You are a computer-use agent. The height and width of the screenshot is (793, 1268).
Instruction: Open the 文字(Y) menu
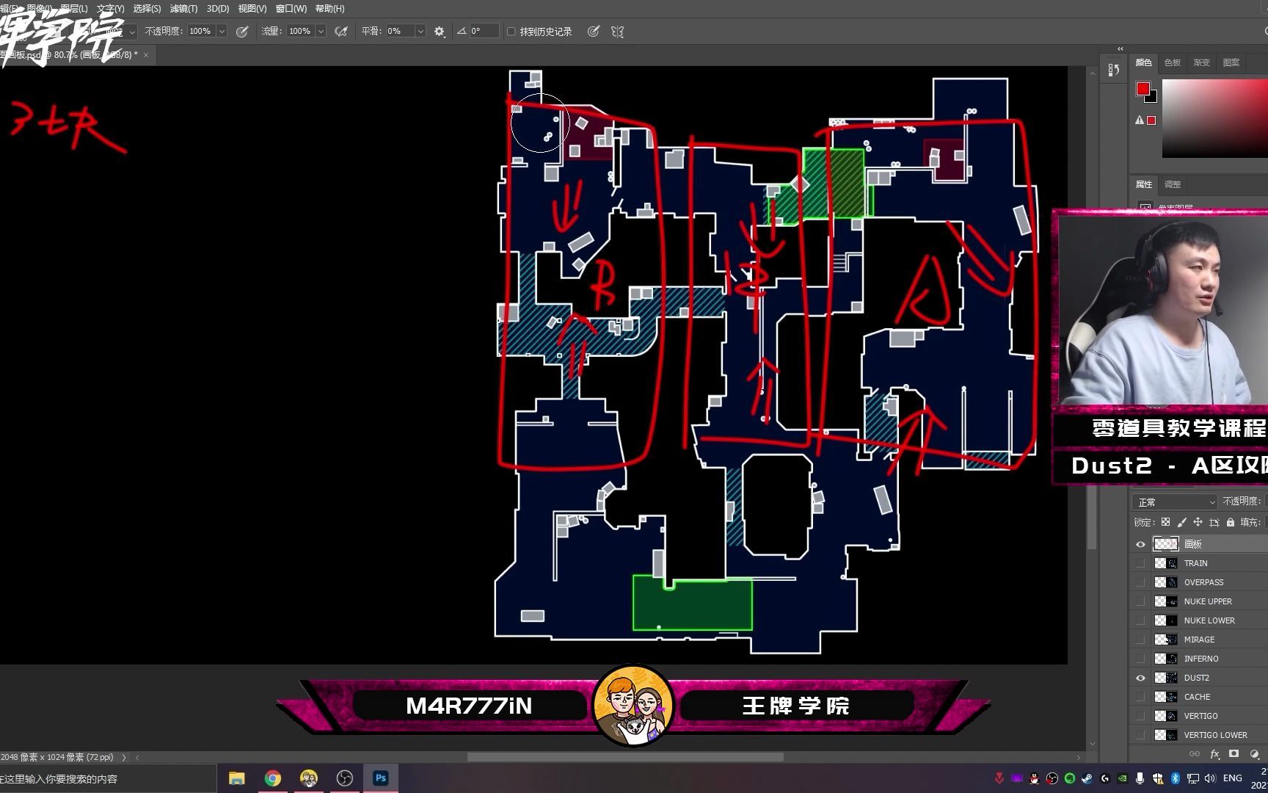110,9
